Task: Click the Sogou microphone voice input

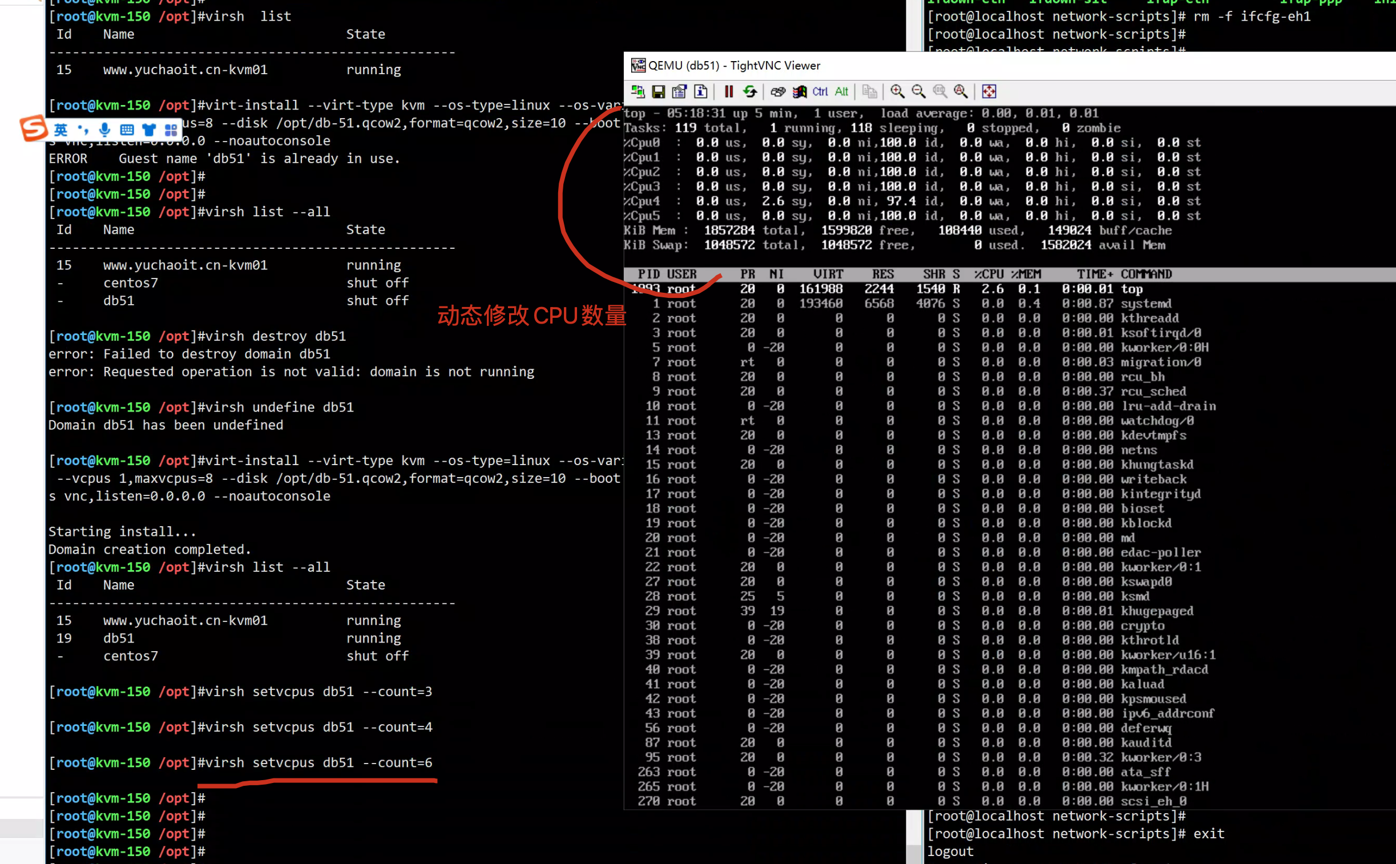Action: (x=104, y=130)
